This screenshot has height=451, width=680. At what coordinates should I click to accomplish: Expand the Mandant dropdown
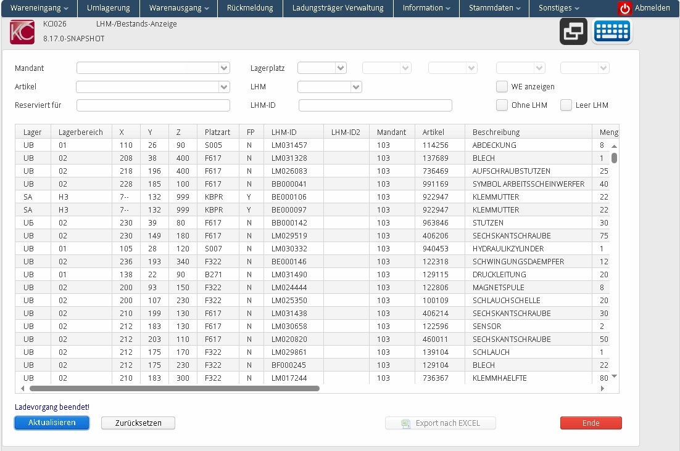click(224, 68)
